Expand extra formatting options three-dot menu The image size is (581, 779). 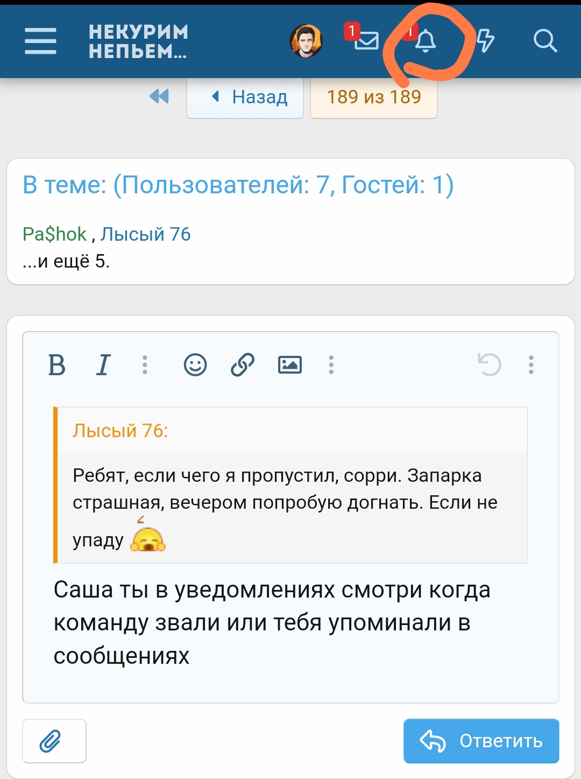coord(146,364)
